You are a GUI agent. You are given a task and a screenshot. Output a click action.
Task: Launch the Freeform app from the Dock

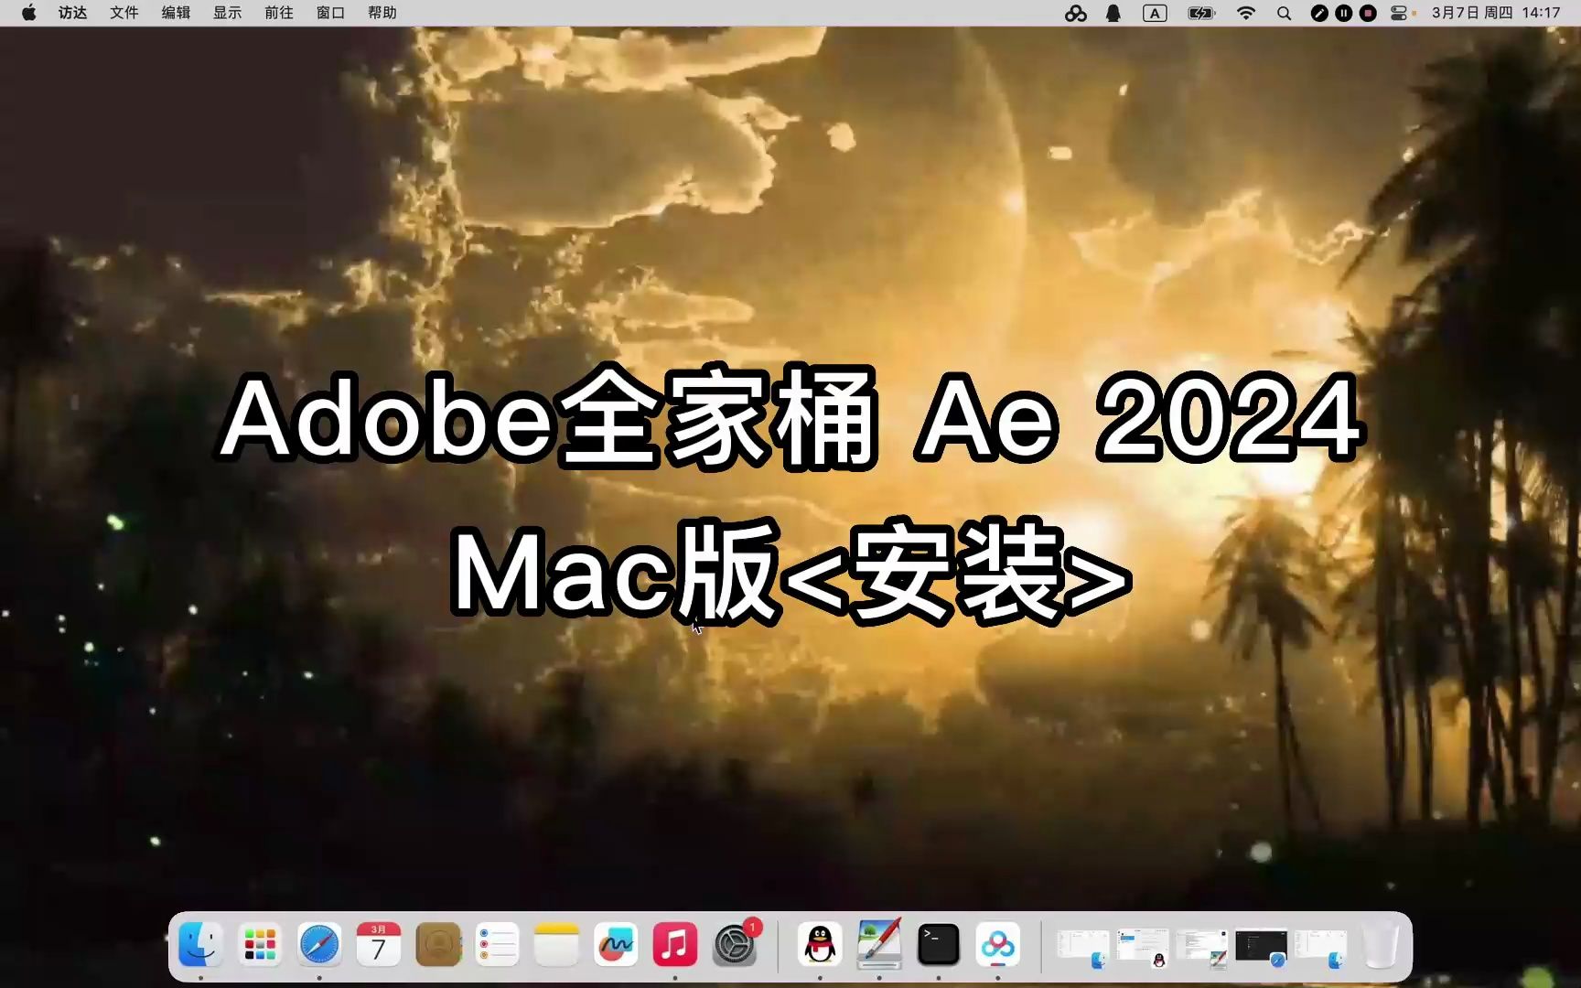[616, 945]
